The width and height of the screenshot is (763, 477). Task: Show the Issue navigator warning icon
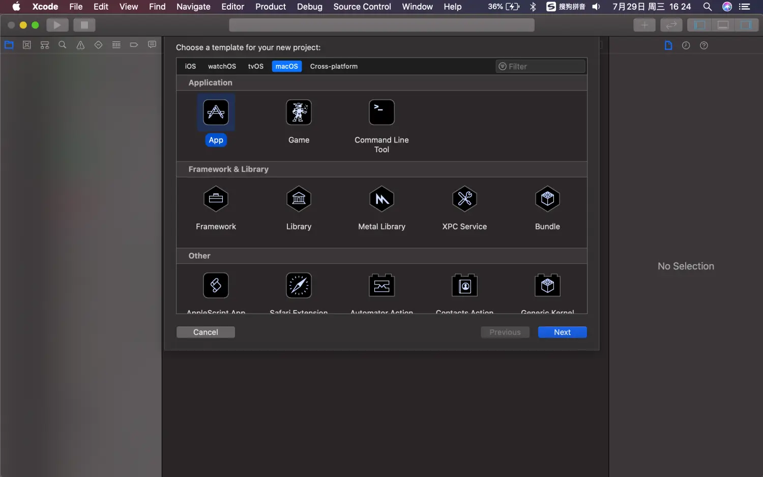coord(80,45)
